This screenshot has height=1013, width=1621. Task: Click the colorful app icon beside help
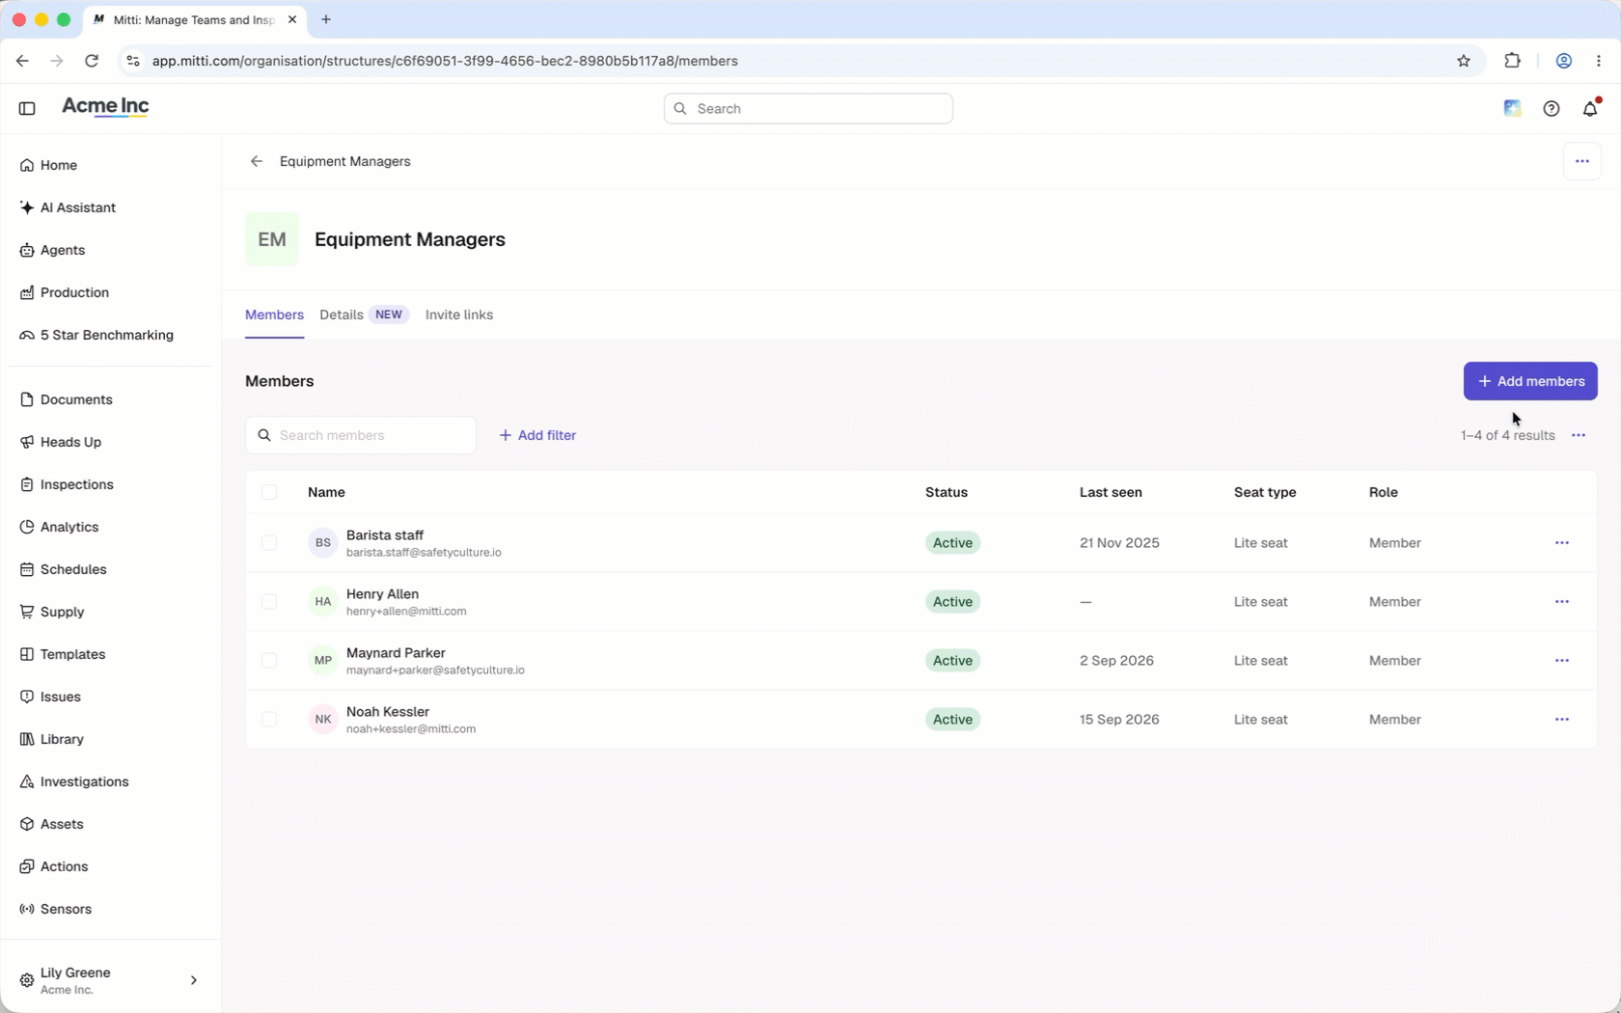tap(1513, 109)
